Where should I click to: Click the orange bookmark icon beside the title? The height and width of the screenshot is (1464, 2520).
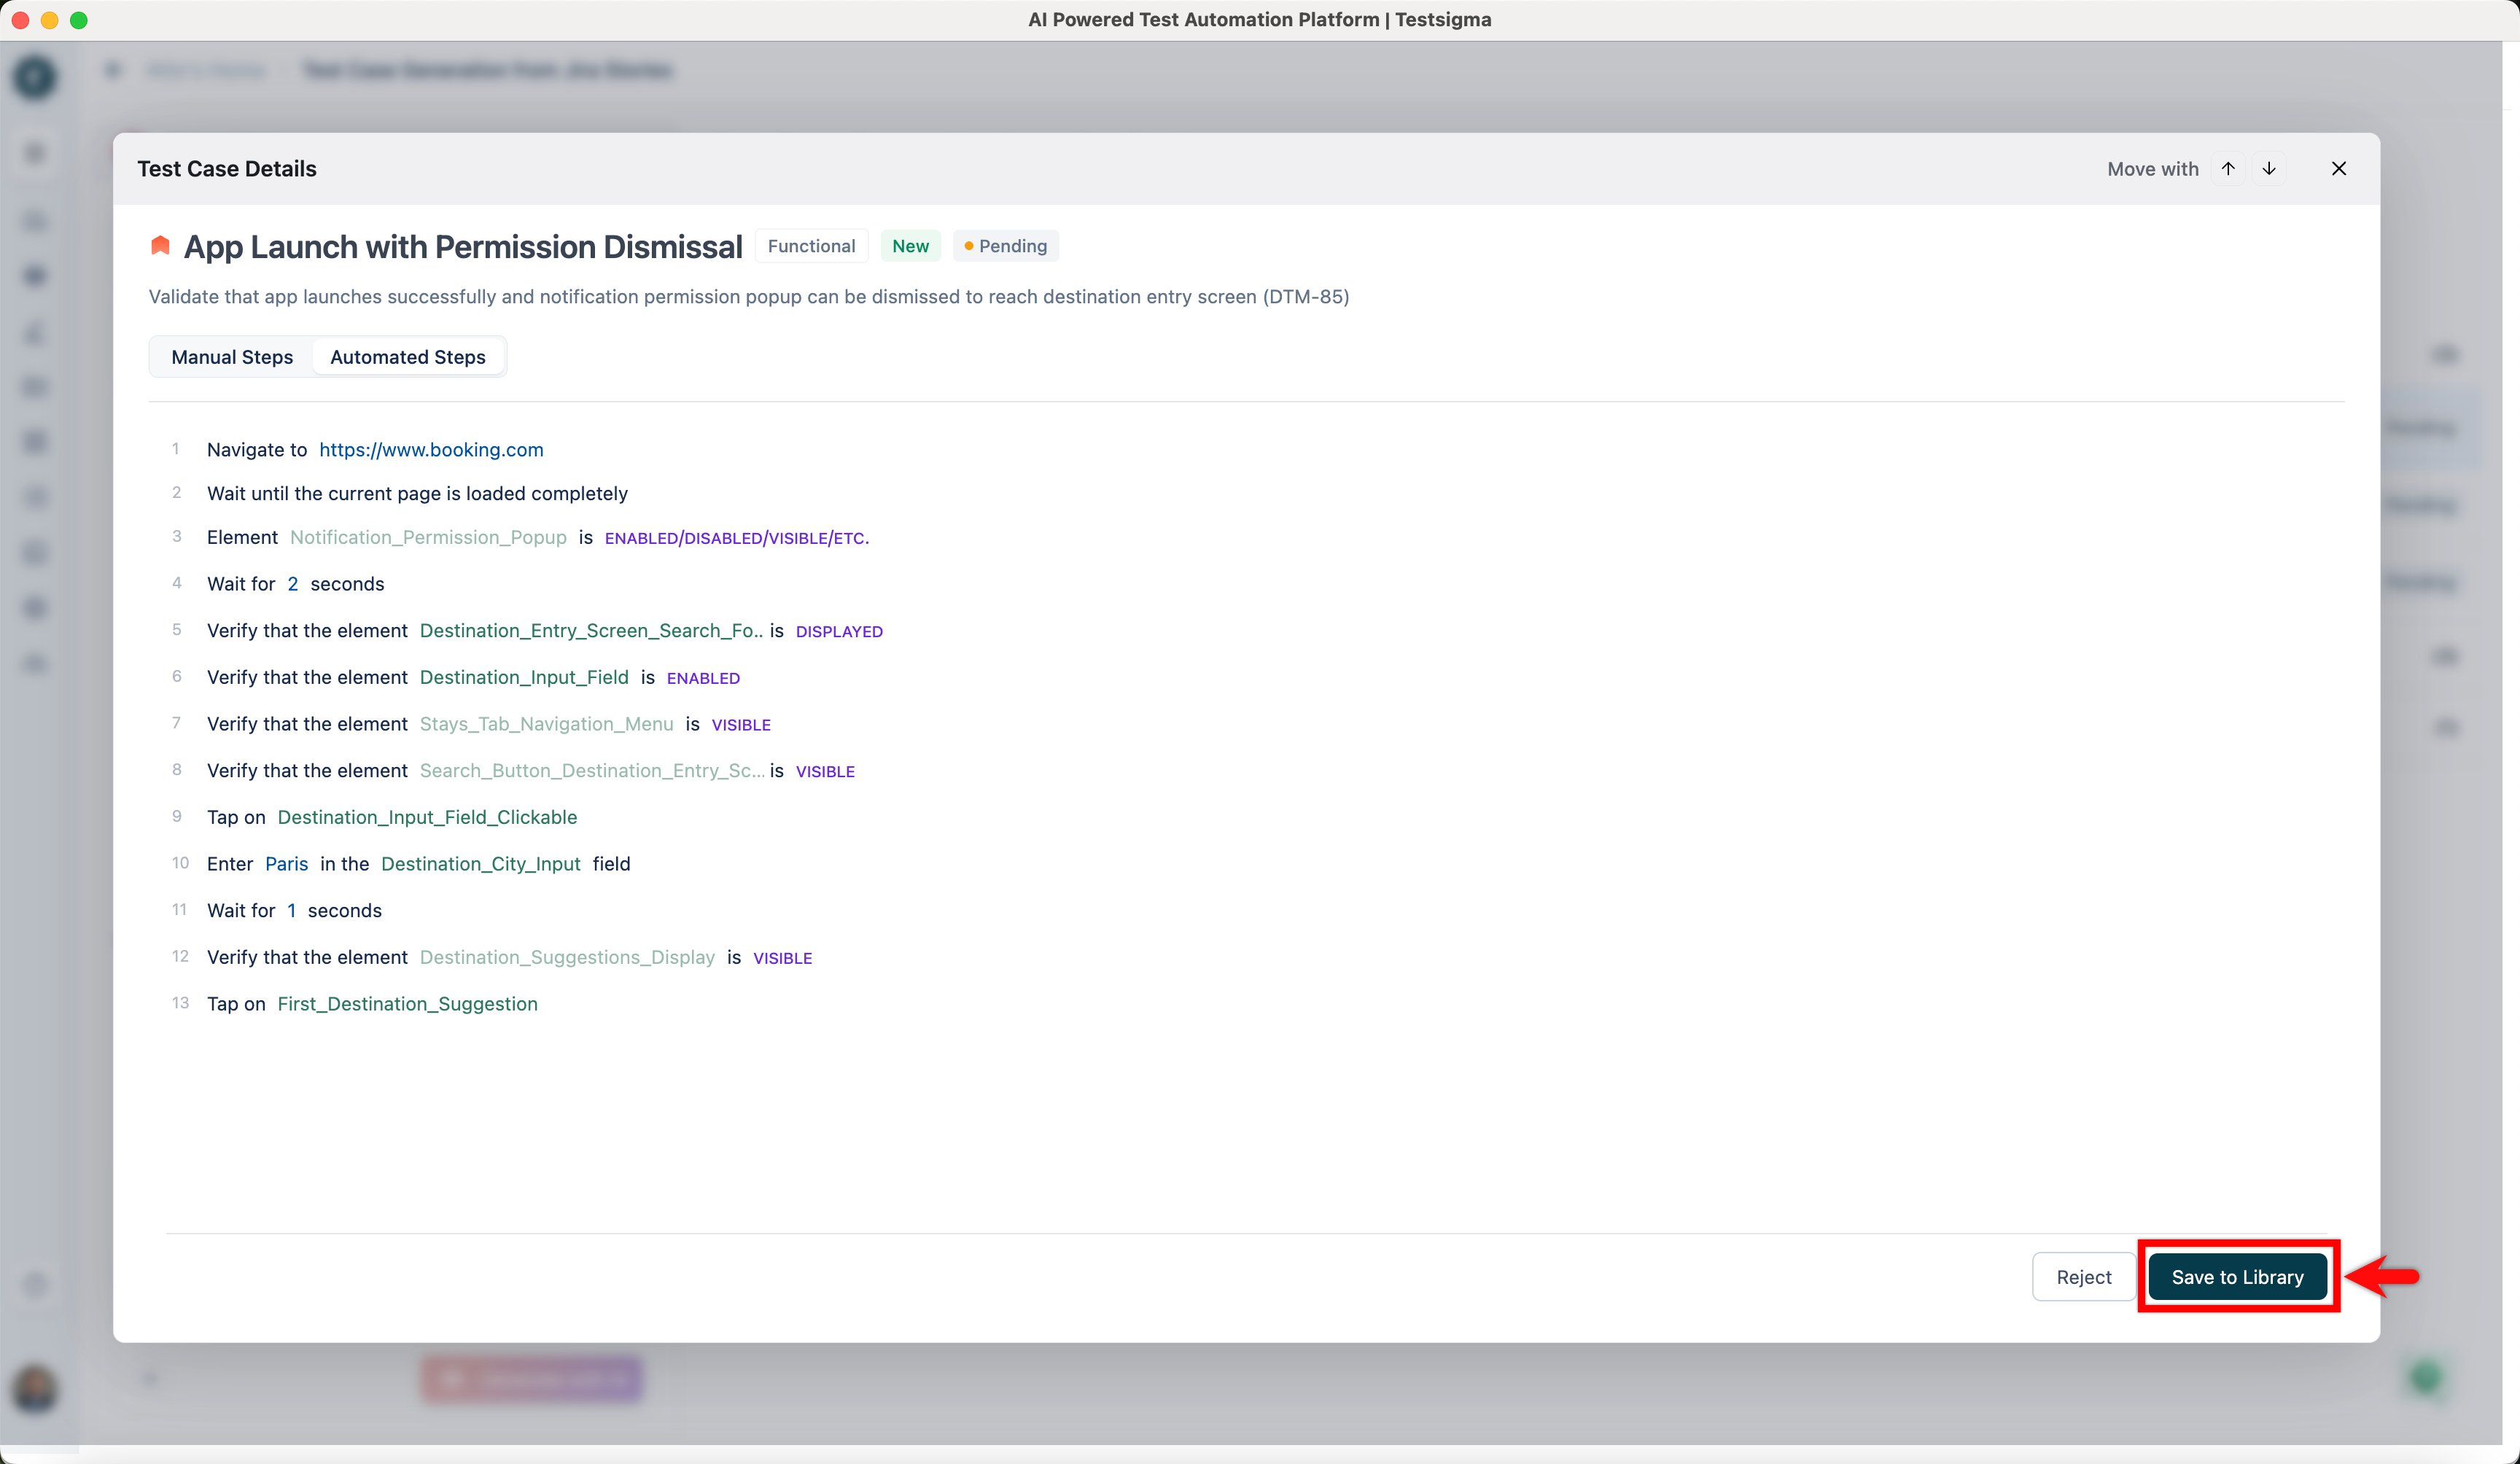pyautogui.click(x=160, y=246)
